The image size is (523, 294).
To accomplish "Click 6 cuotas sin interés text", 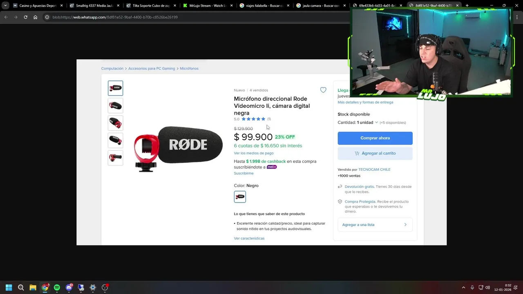I will (268, 146).
